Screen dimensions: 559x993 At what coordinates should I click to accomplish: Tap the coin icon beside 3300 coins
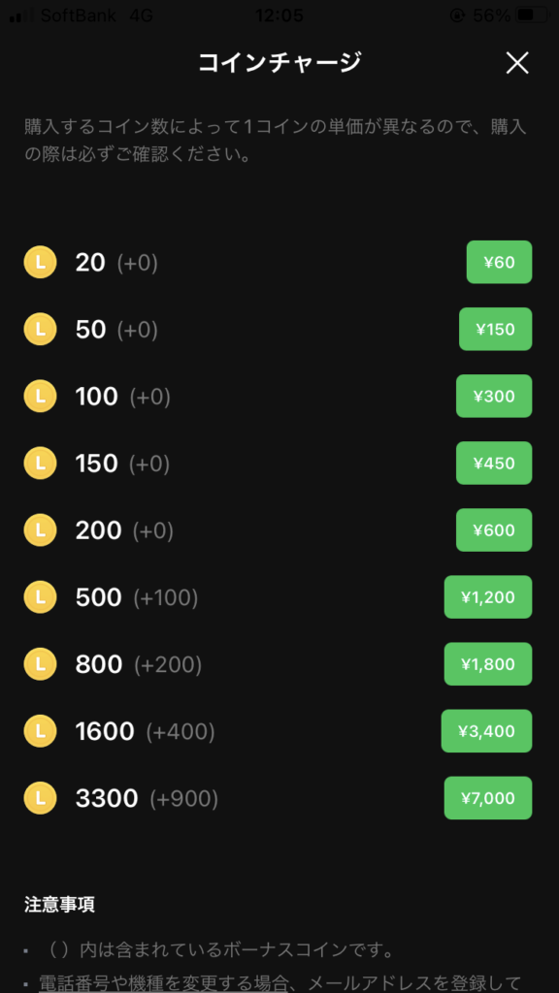tap(40, 799)
